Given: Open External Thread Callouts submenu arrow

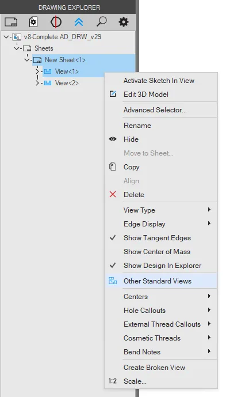Looking at the screenshot, I should 209,324.
